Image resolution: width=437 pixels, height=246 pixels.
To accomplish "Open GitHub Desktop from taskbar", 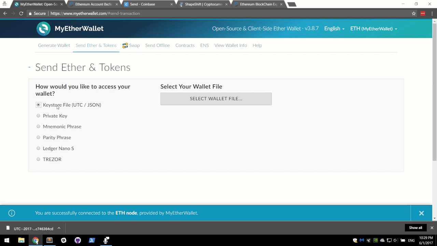I will coord(77,240).
